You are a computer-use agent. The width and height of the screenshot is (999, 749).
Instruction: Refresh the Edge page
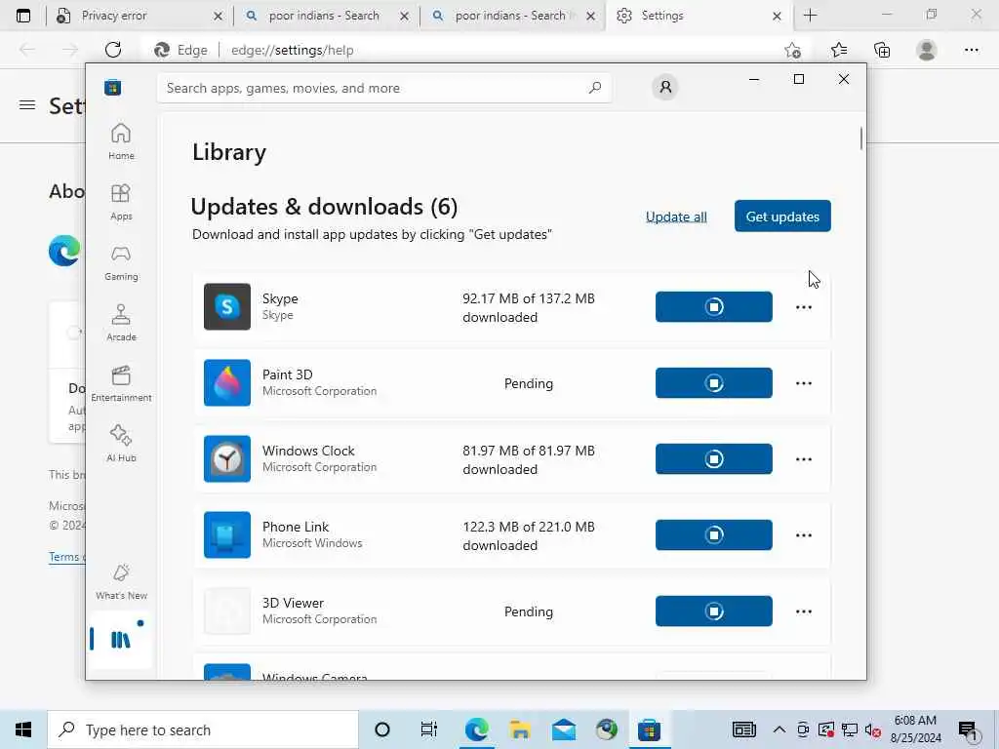click(x=113, y=50)
